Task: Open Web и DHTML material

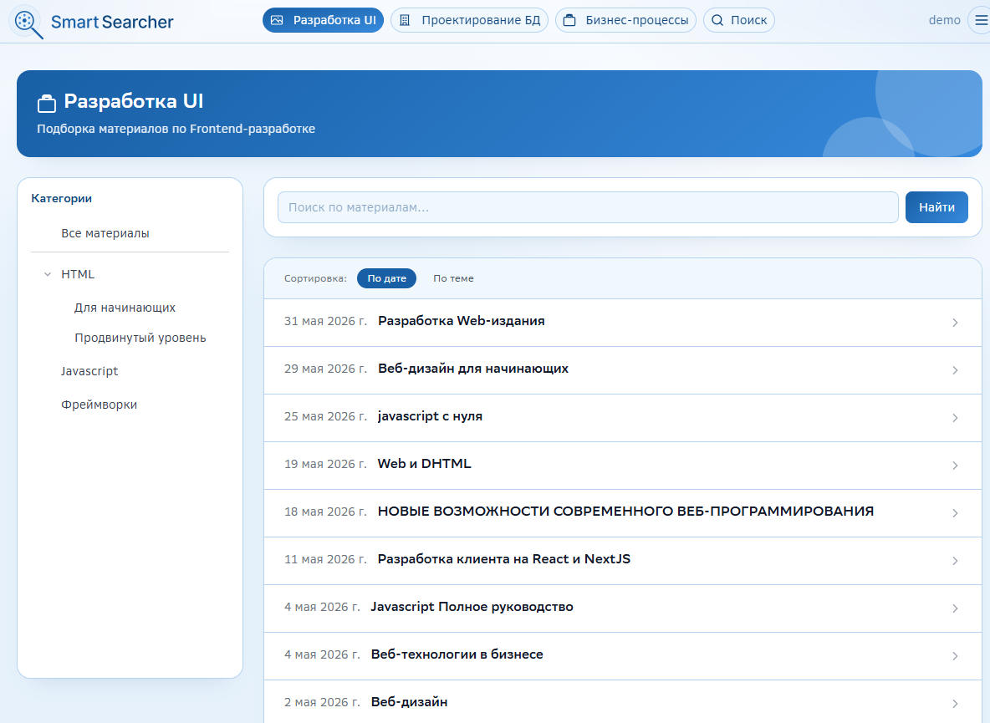Action: (x=424, y=464)
